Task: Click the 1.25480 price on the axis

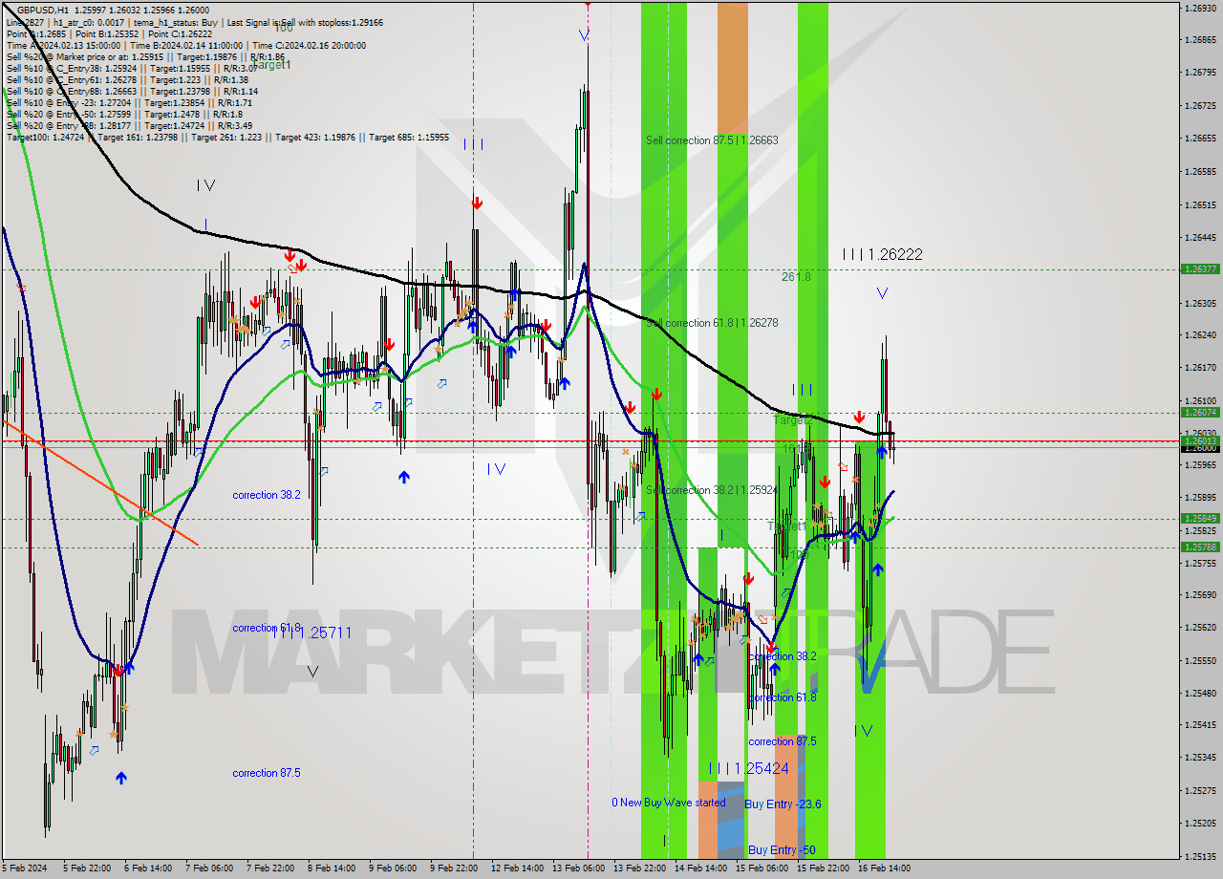Action: 1201,693
